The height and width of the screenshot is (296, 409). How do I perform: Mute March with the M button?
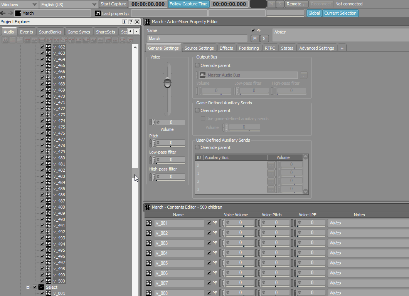coord(255,38)
